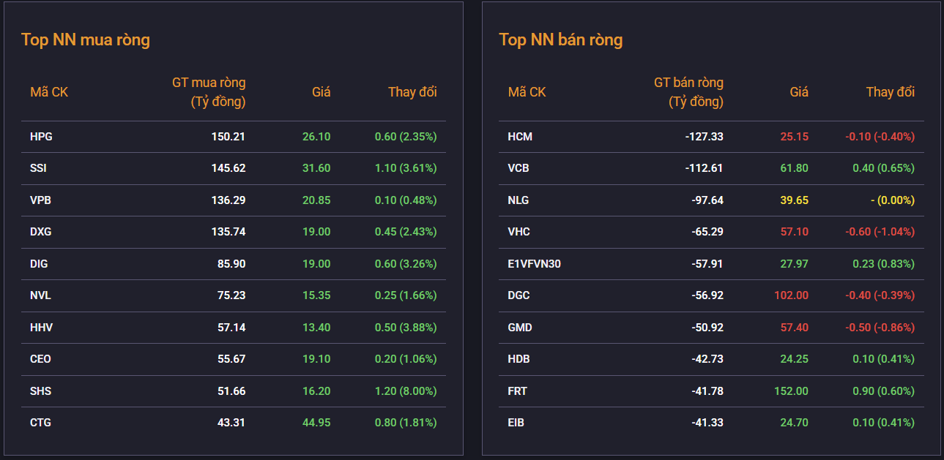Click the CTG stock code
944x460 pixels.
pyautogui.click(x=40, y=423)
